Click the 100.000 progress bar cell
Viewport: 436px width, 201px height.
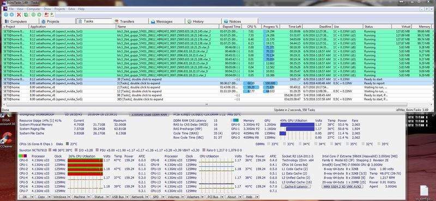click(270, 83)
